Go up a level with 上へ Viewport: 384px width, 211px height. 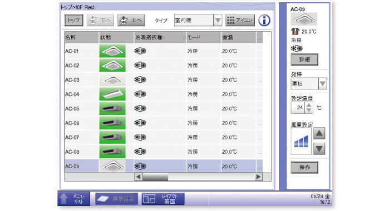(131, 21)
